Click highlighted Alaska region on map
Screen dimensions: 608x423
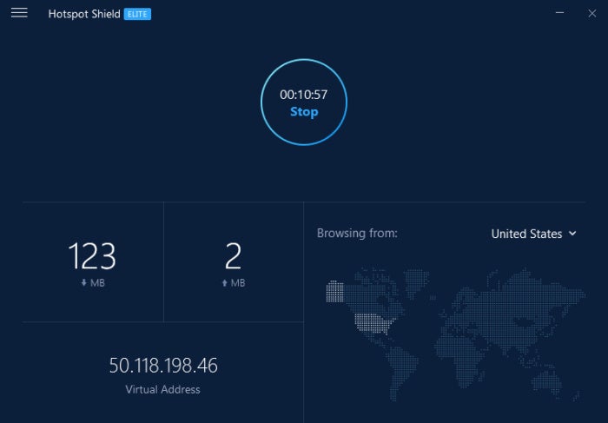pos(335,292)
